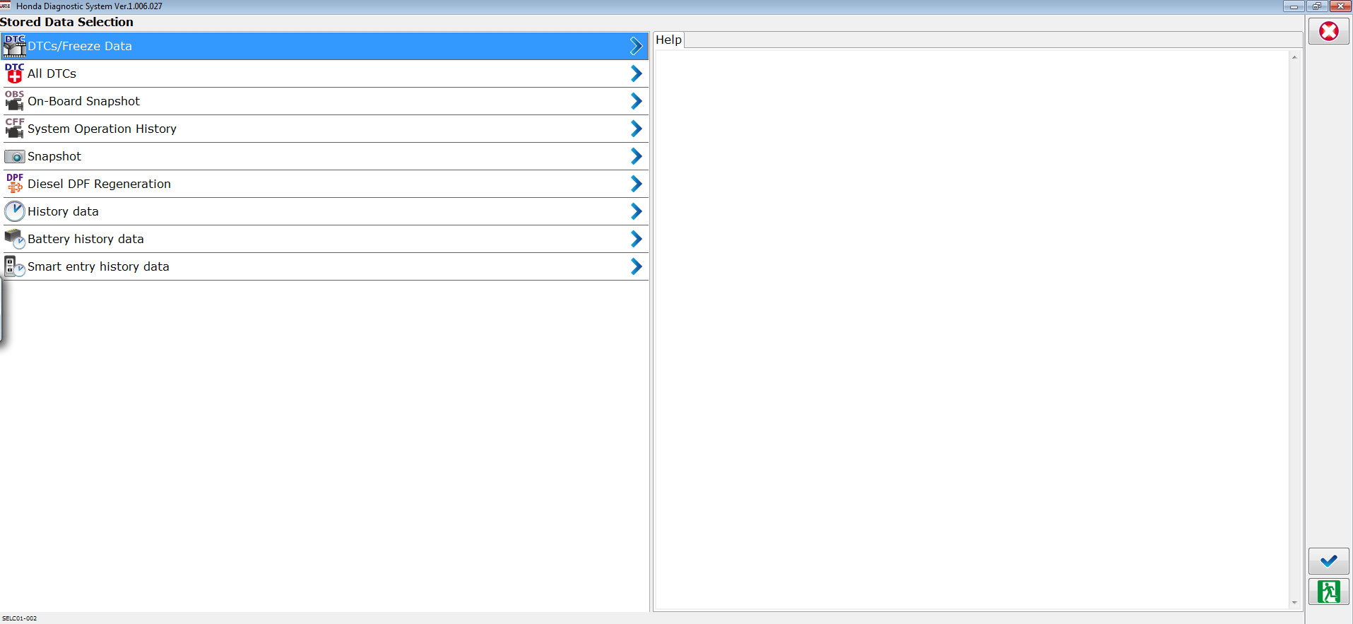1353x624 pixels.
Task: Click the All DTCs red cross icon
Action: click(x=14, y=73)
